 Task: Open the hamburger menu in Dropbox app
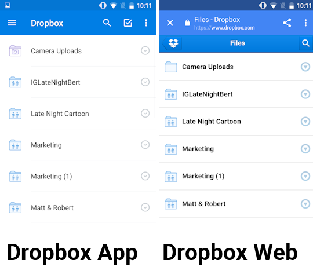click(x=12, y=23)
